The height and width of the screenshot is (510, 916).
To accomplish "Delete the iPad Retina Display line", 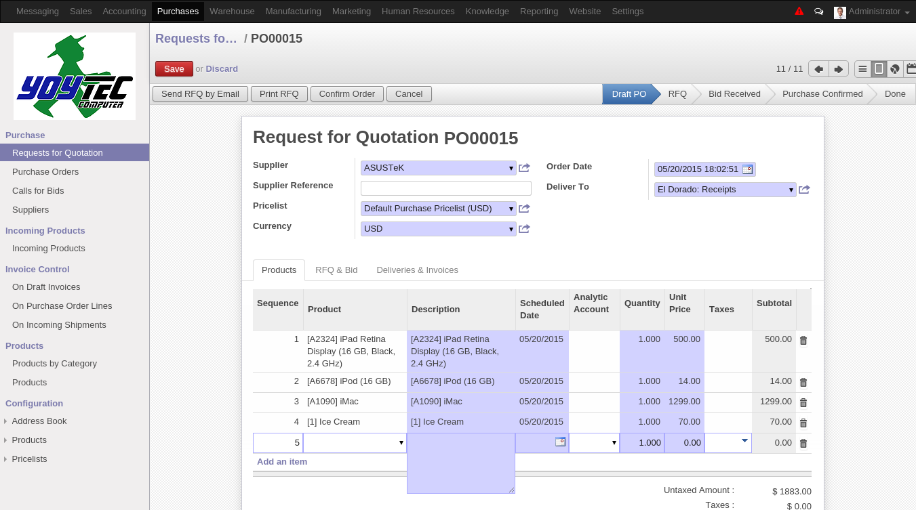I will (x=803, y=341).
